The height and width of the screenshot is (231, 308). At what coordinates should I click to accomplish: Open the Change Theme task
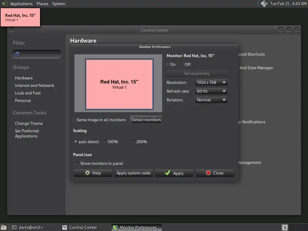pos(29,123)
